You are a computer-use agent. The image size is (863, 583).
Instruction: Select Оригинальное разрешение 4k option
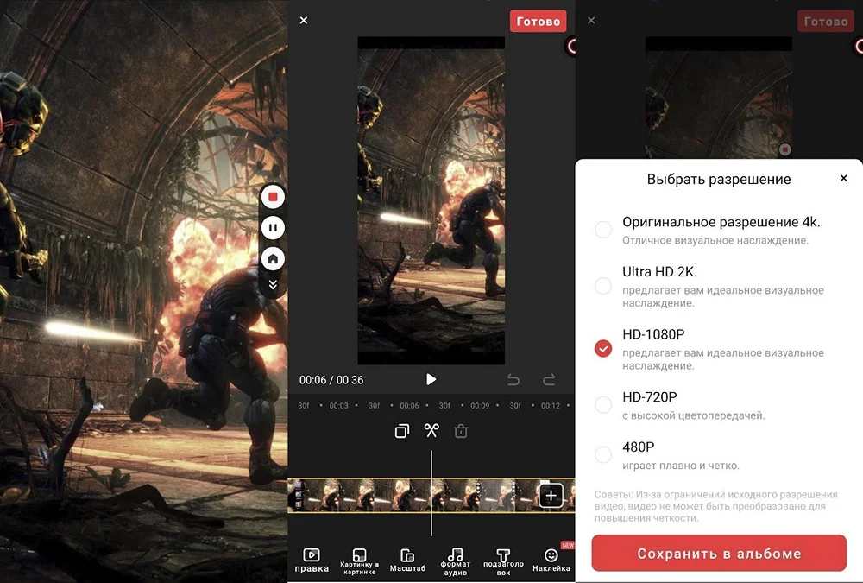[x=603, y=229]
